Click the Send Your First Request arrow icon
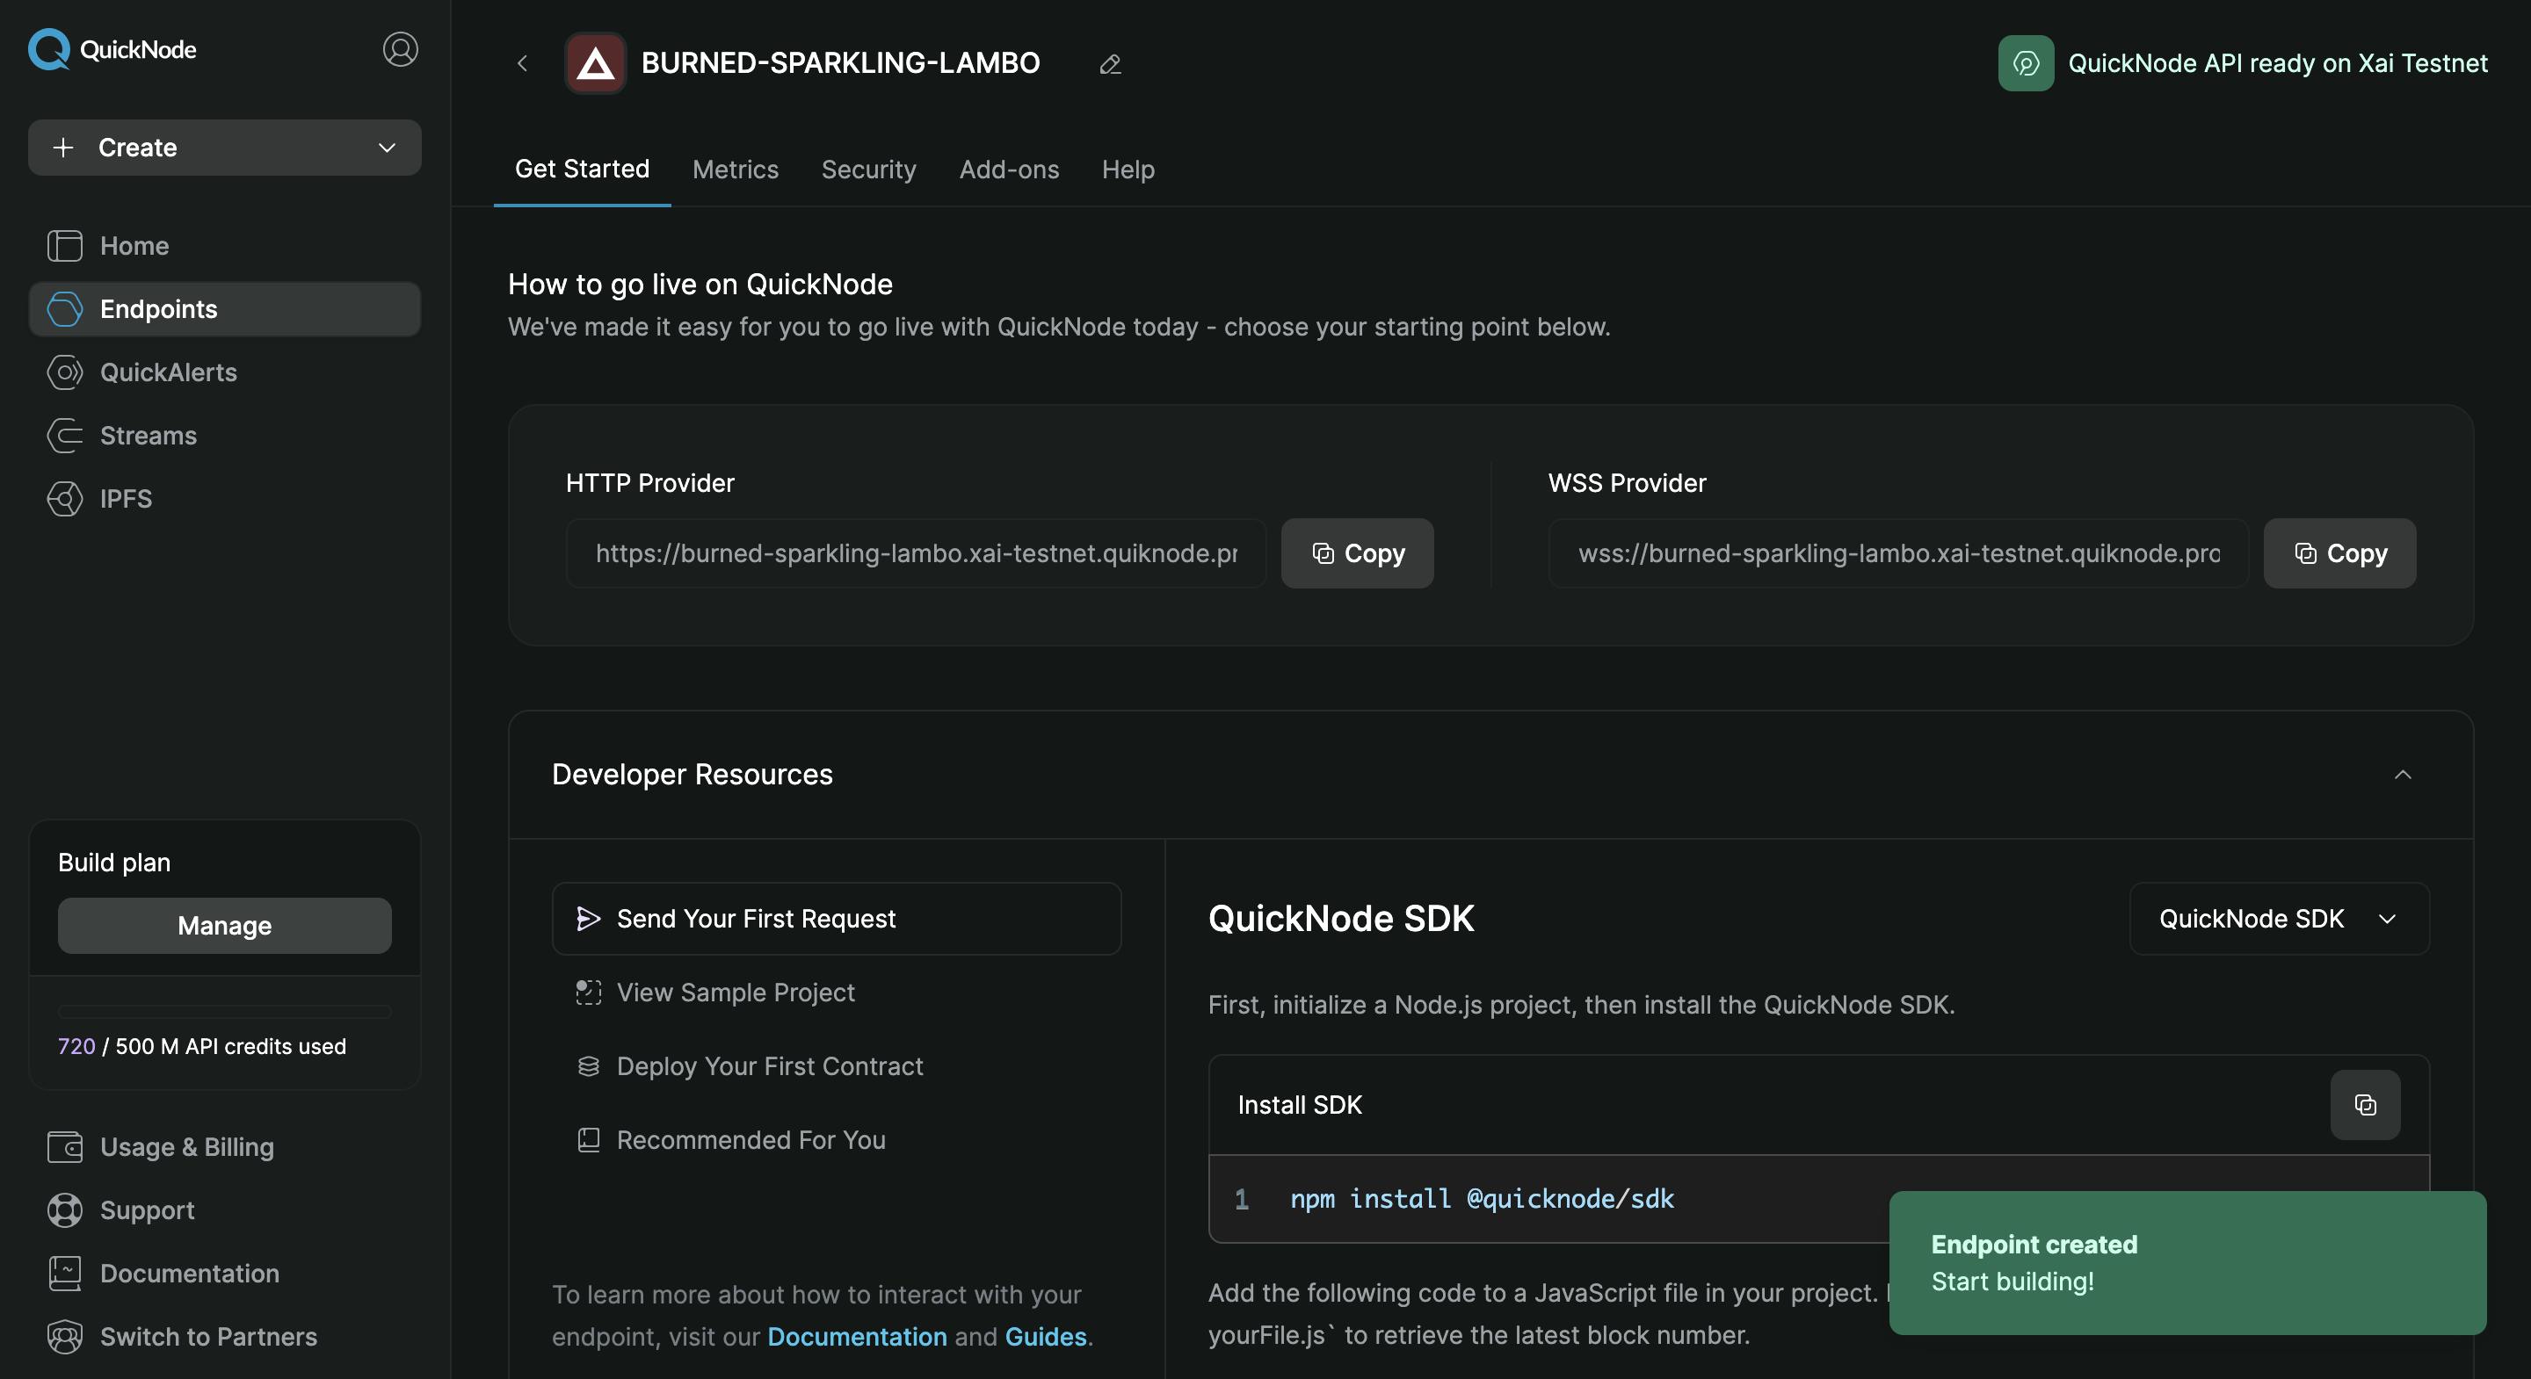 (588, 919)
